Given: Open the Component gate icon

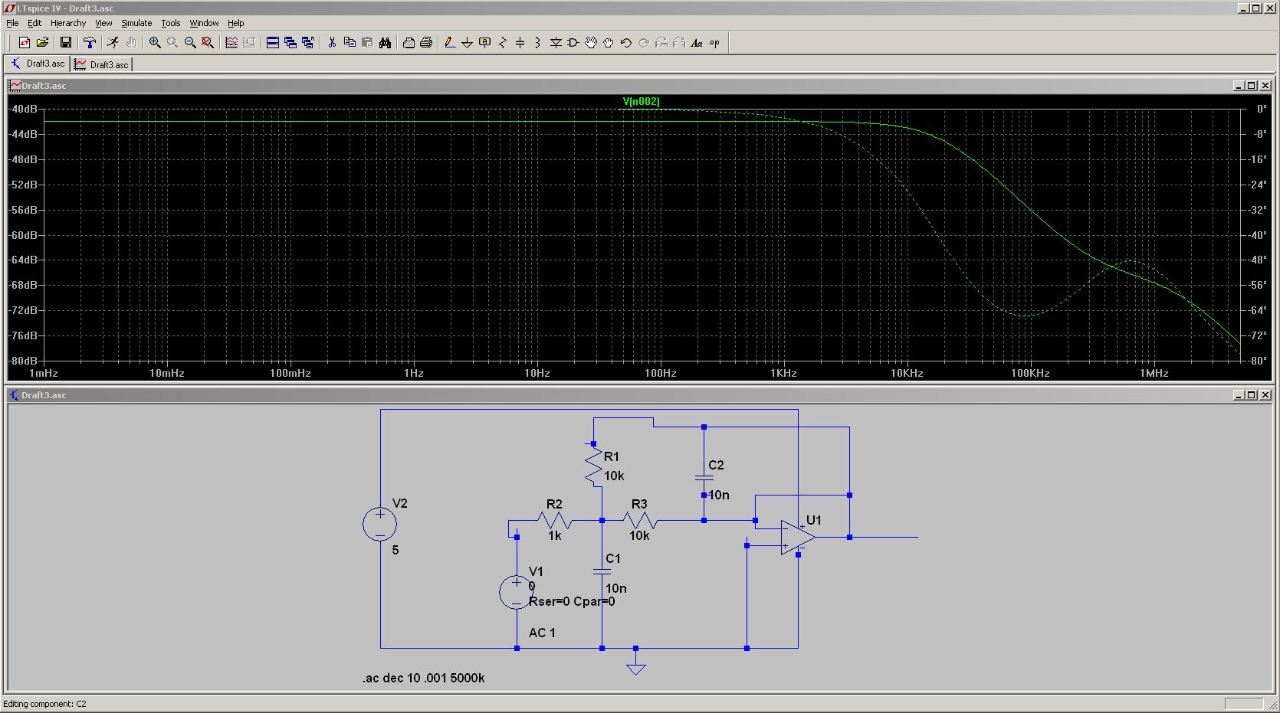Looking at the screenshot, I should (x=573, y=43).
